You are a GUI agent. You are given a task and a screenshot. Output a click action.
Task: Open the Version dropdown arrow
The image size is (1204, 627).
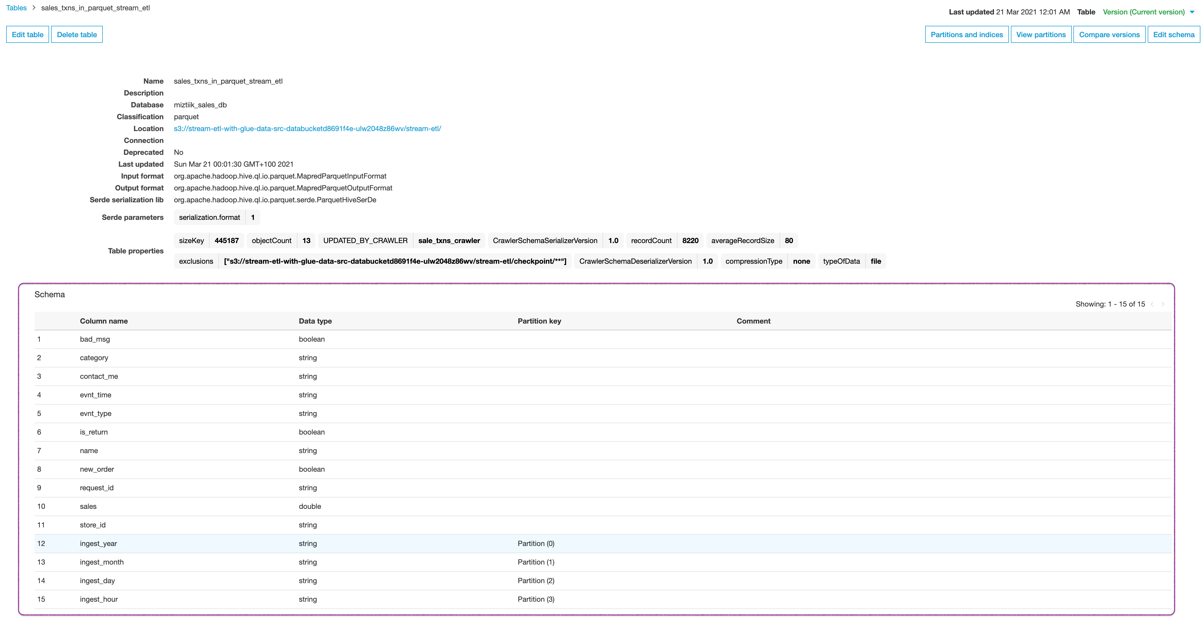(1192, 12)
